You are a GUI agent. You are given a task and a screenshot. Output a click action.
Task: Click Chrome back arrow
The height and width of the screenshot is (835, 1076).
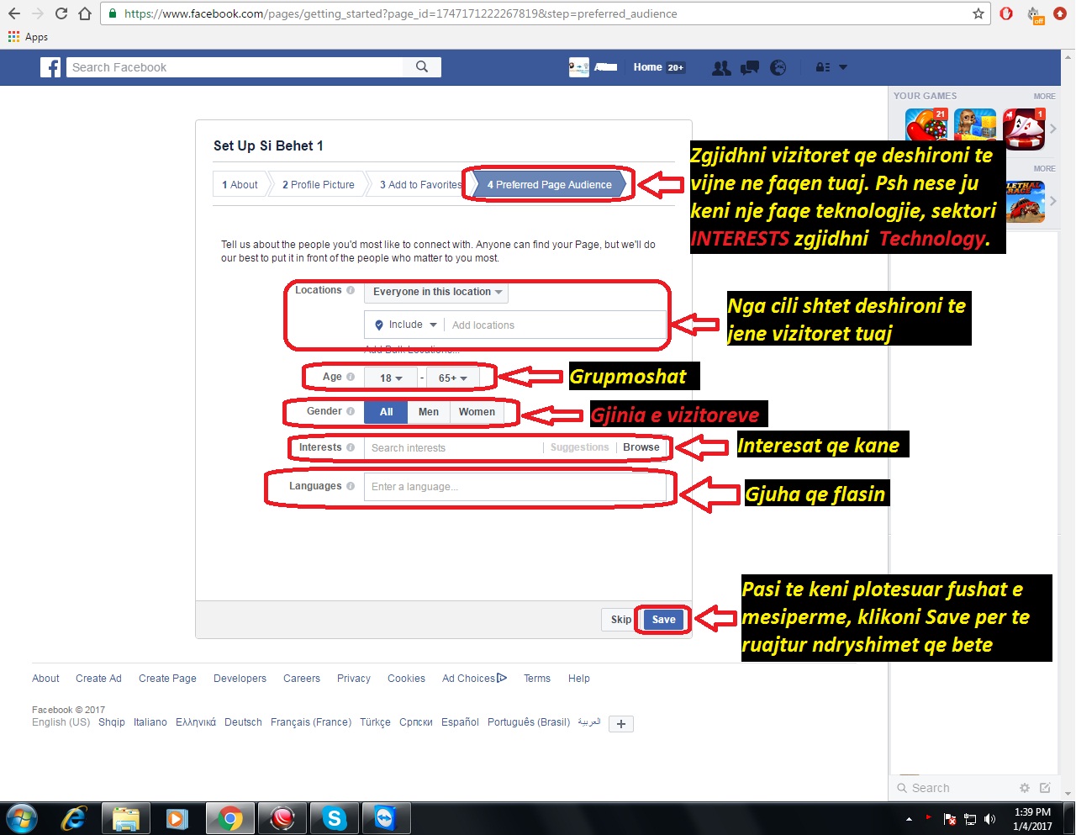point(14,13)
